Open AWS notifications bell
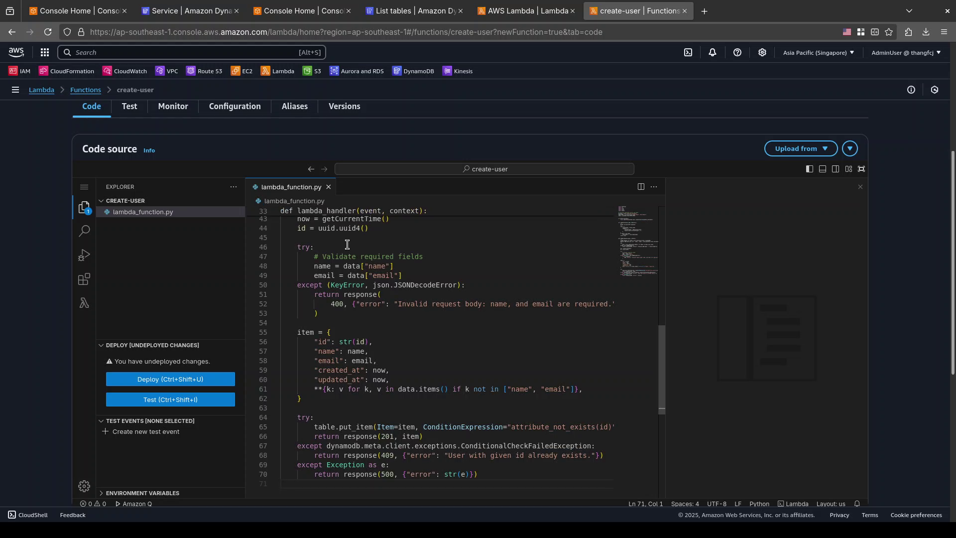 pyautogui.click(x=713, y=52)
